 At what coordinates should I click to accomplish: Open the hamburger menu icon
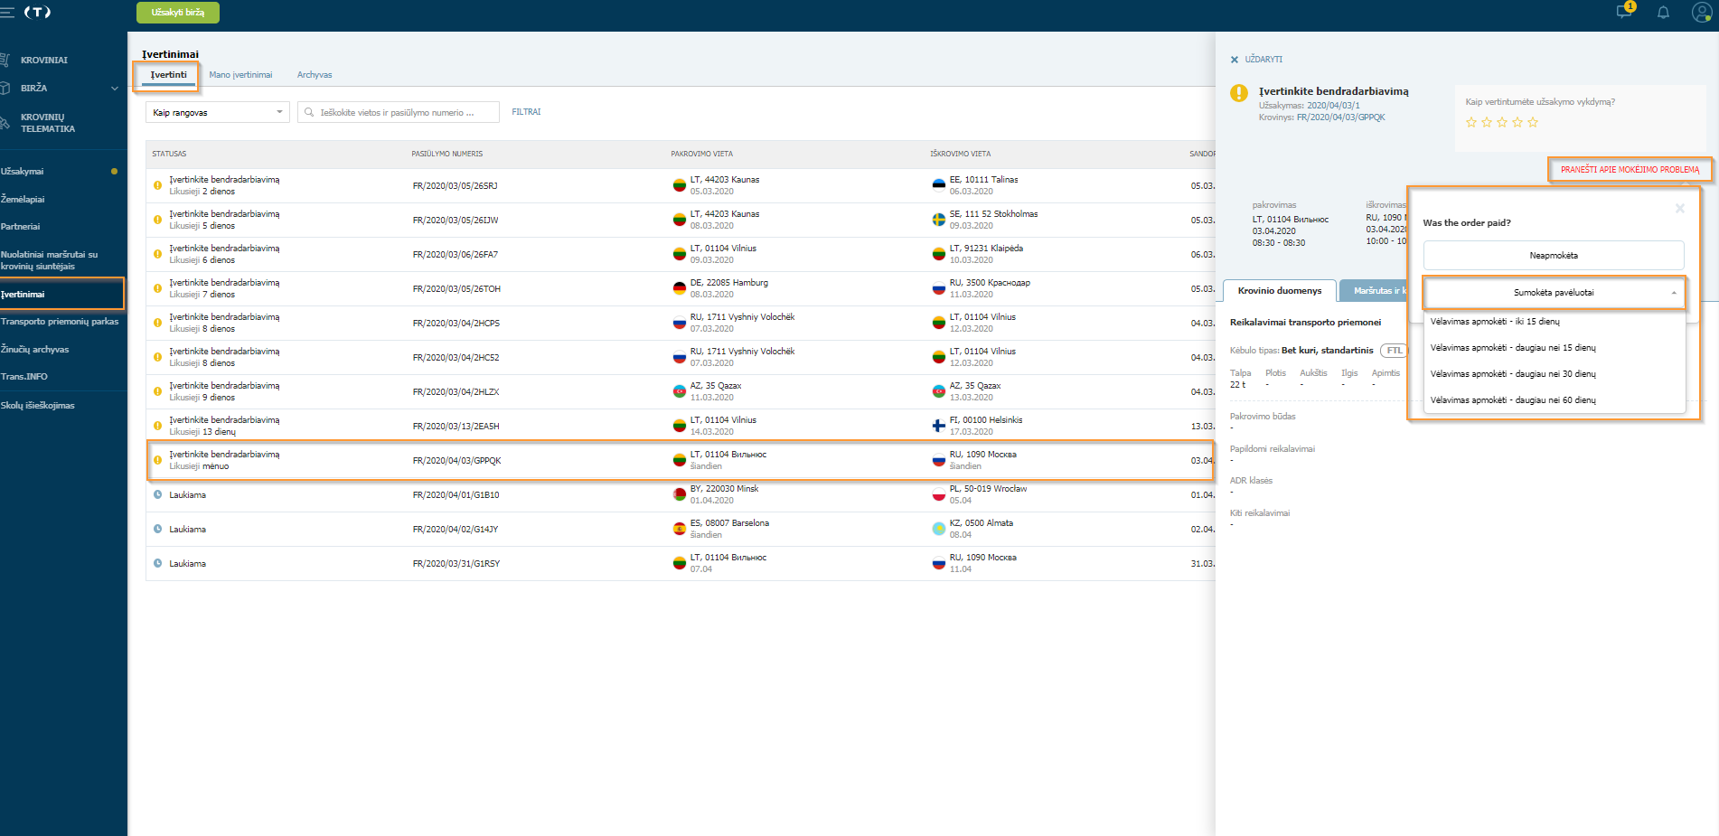(6, 13)
